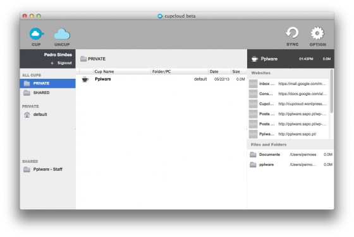
Task: Sort by Date column header
Action: pos(219,72)
